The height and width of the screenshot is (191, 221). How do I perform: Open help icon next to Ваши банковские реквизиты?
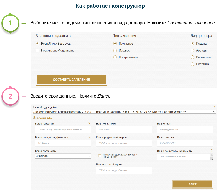(212, 151)
